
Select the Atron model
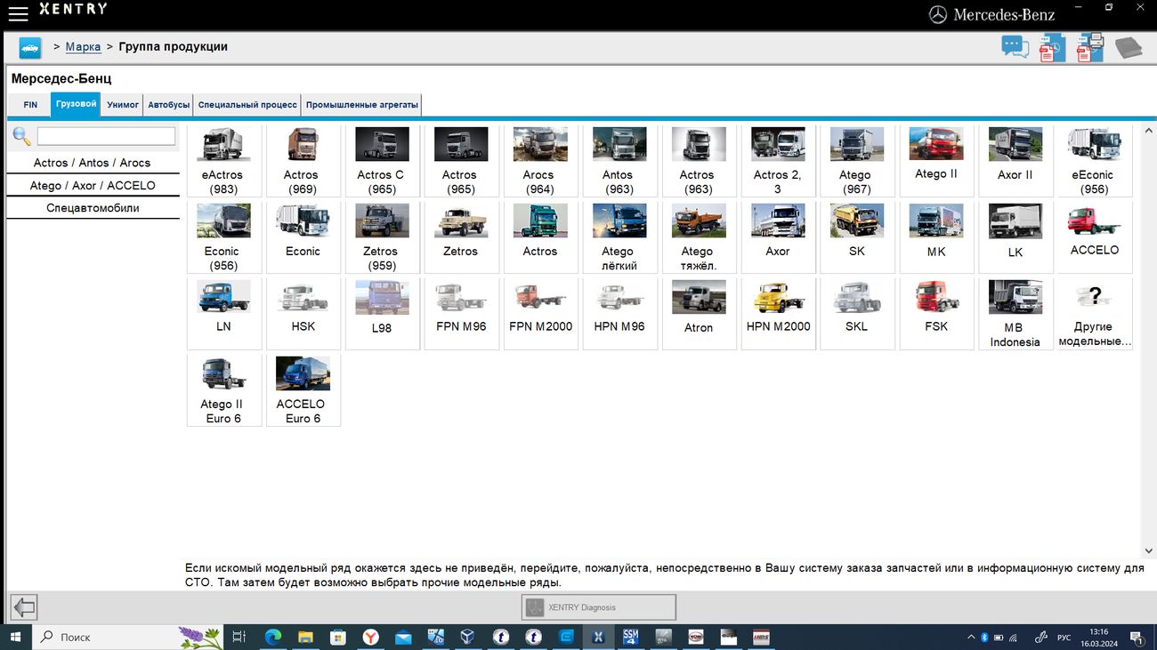tap(699, 314)
